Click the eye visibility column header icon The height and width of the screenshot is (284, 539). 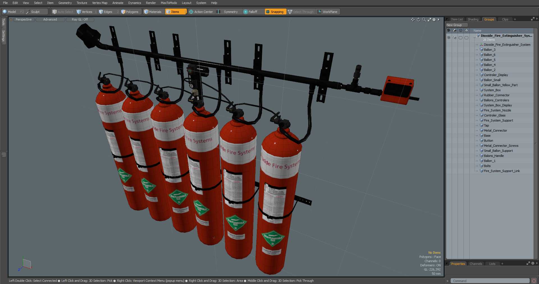(x=449, y=31)
